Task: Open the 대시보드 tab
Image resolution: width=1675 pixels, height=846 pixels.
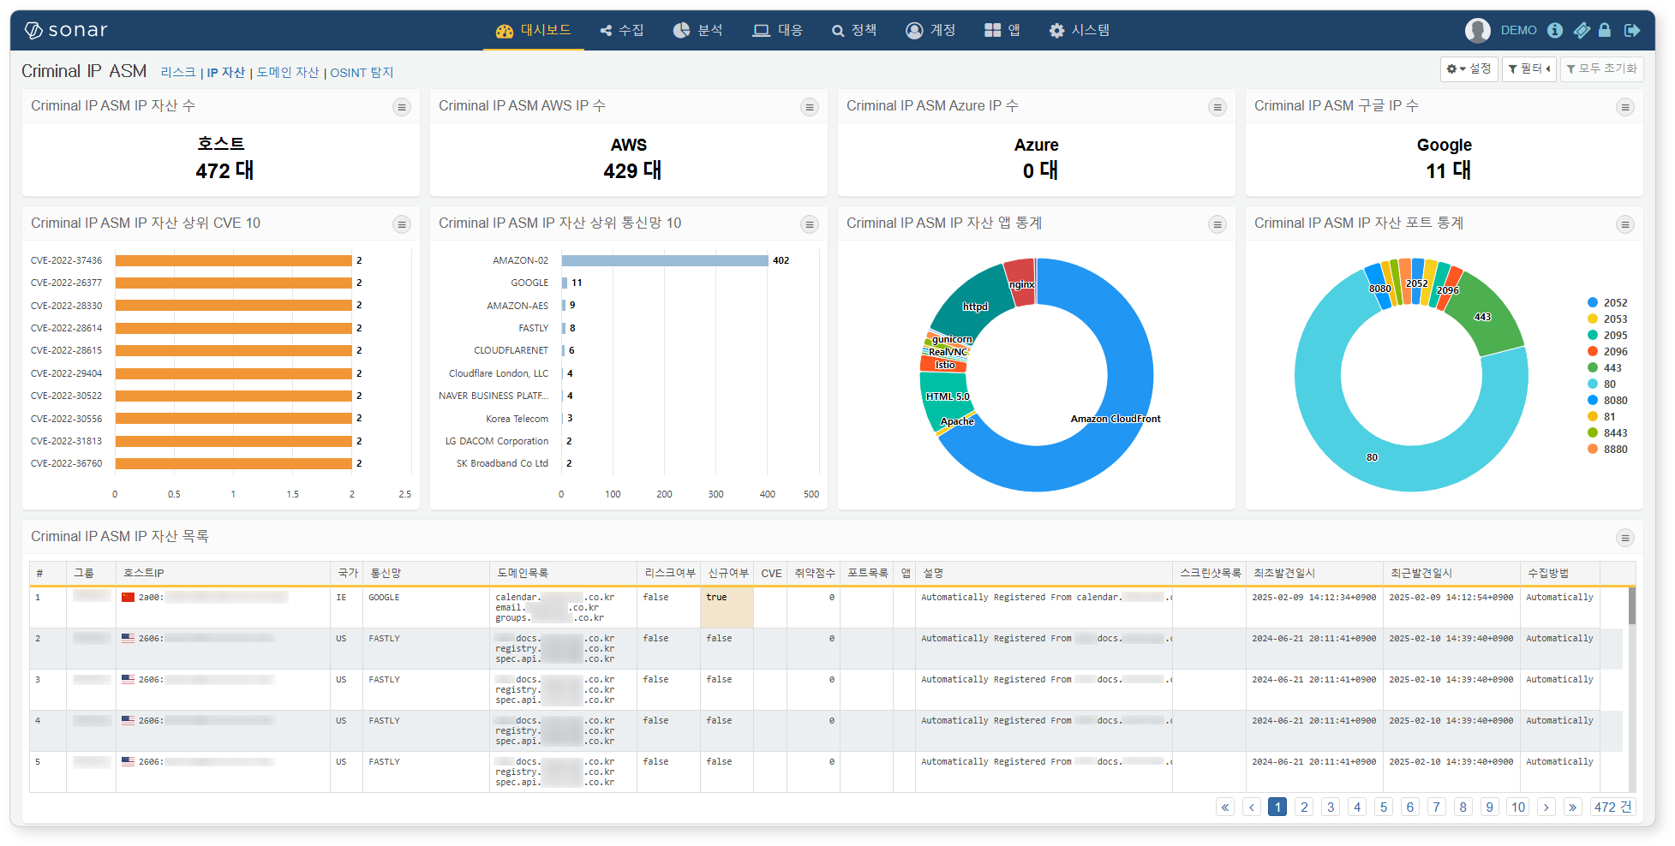Action: coord(533,30)
